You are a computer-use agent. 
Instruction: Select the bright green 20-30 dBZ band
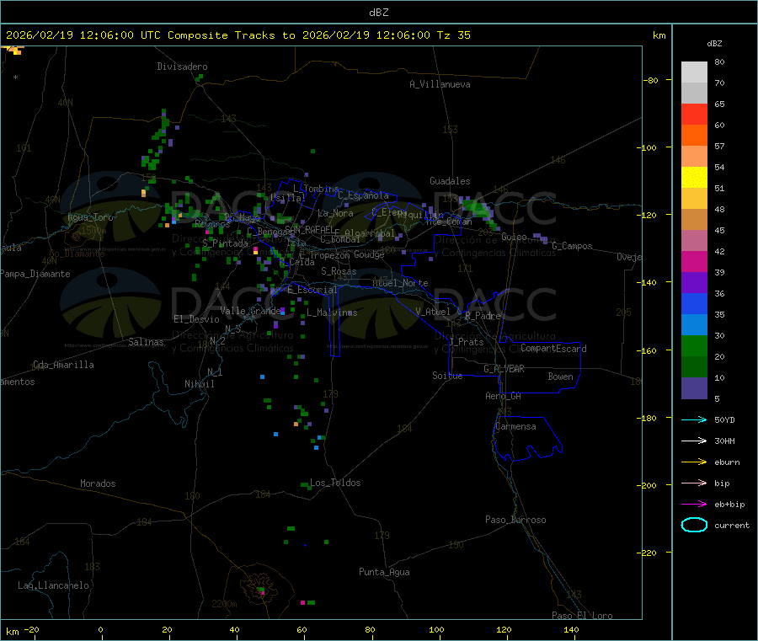pyautogui.click(x=694, y=345)
